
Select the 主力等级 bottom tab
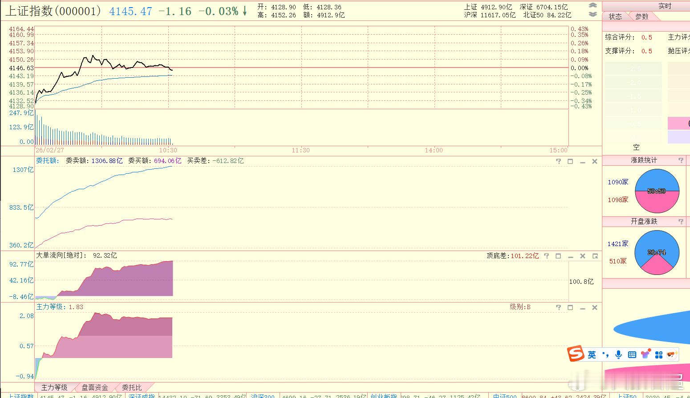54,388
